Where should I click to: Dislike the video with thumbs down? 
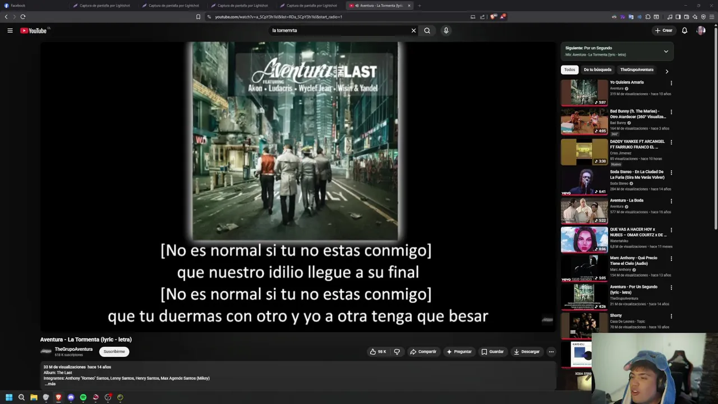397,352
